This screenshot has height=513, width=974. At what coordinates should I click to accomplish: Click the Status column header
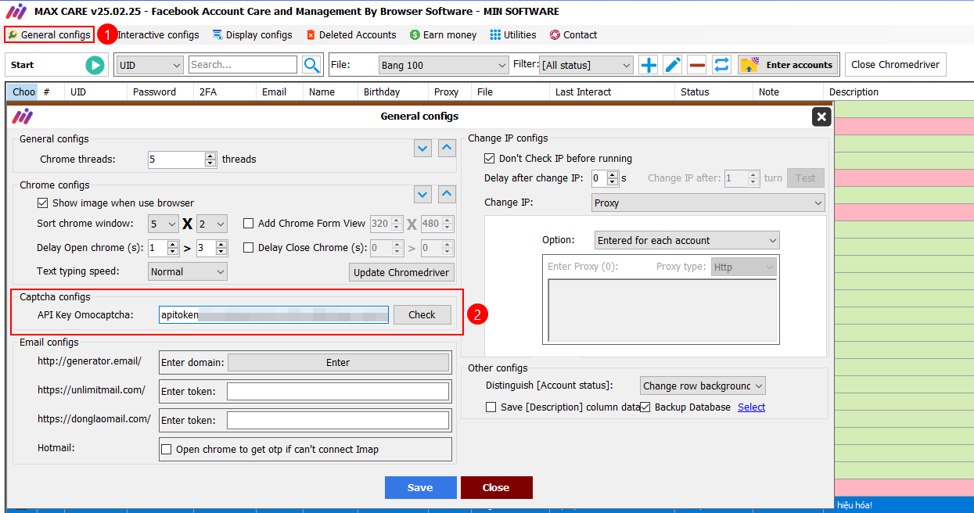pyautogui.click(x=713, y=91)
